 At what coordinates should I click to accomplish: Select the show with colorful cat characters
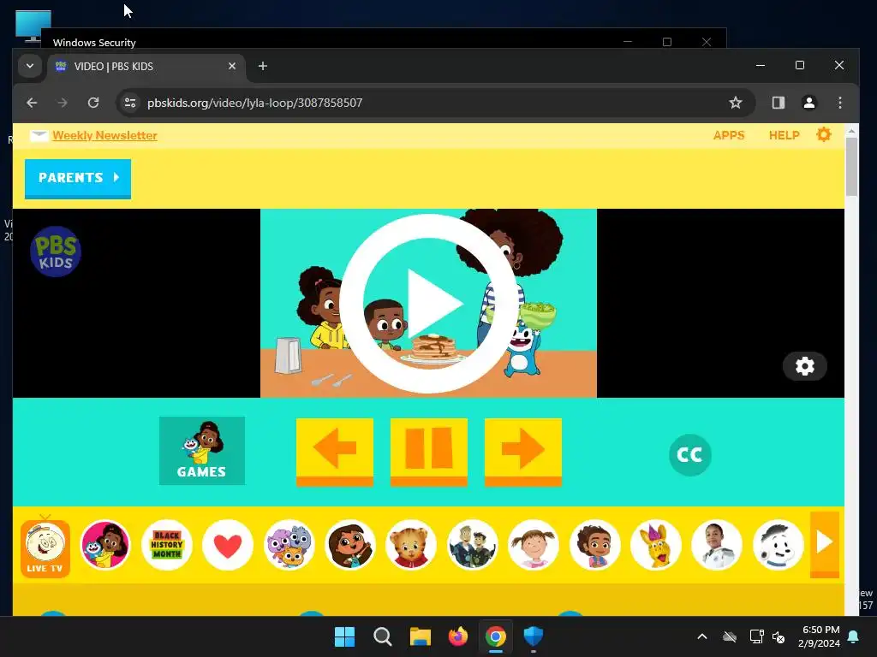pos(289,545)
